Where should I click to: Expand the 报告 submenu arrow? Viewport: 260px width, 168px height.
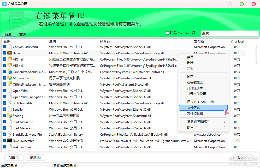click(x=224, y=127)
